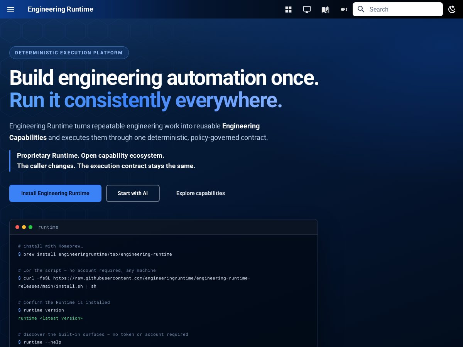Open the book documentation icon
This screenshot has width=463, height=347.
(325, 9)
